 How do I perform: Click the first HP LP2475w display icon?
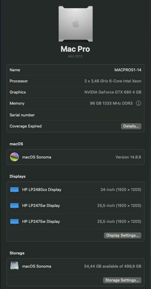click(x=14, y=205)
